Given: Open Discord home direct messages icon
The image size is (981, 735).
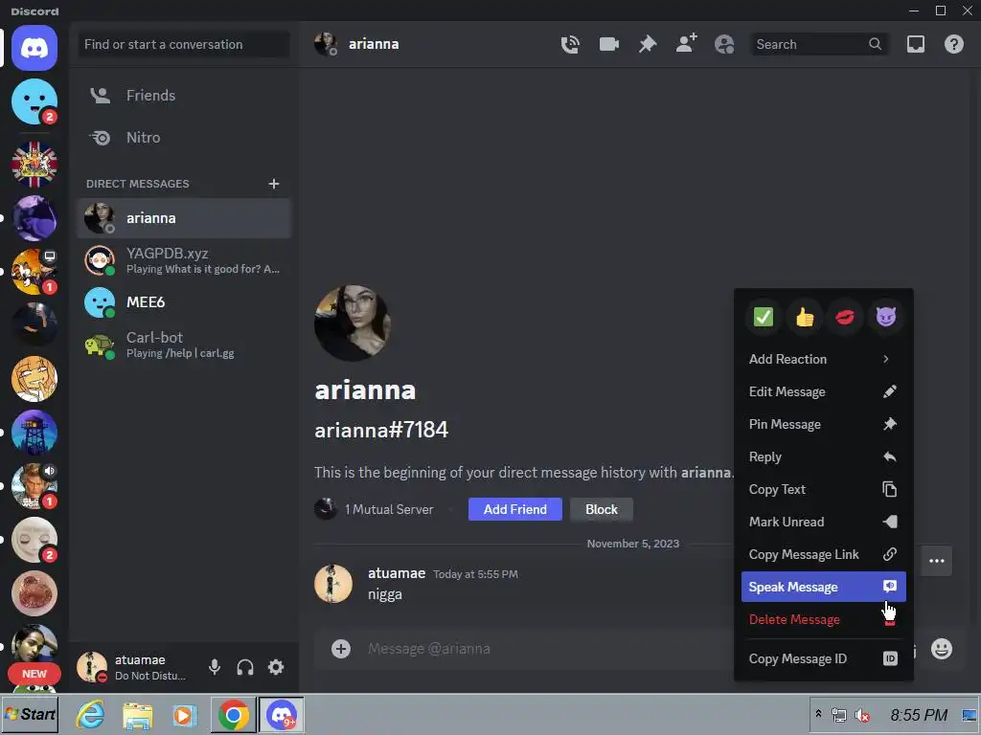Looking at the screenshot, I should pos(34,48).
